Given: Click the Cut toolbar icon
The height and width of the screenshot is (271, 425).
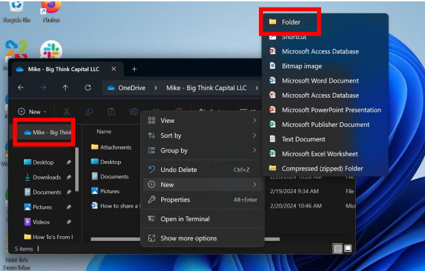Looking at the screenshot, I should 67,111.
